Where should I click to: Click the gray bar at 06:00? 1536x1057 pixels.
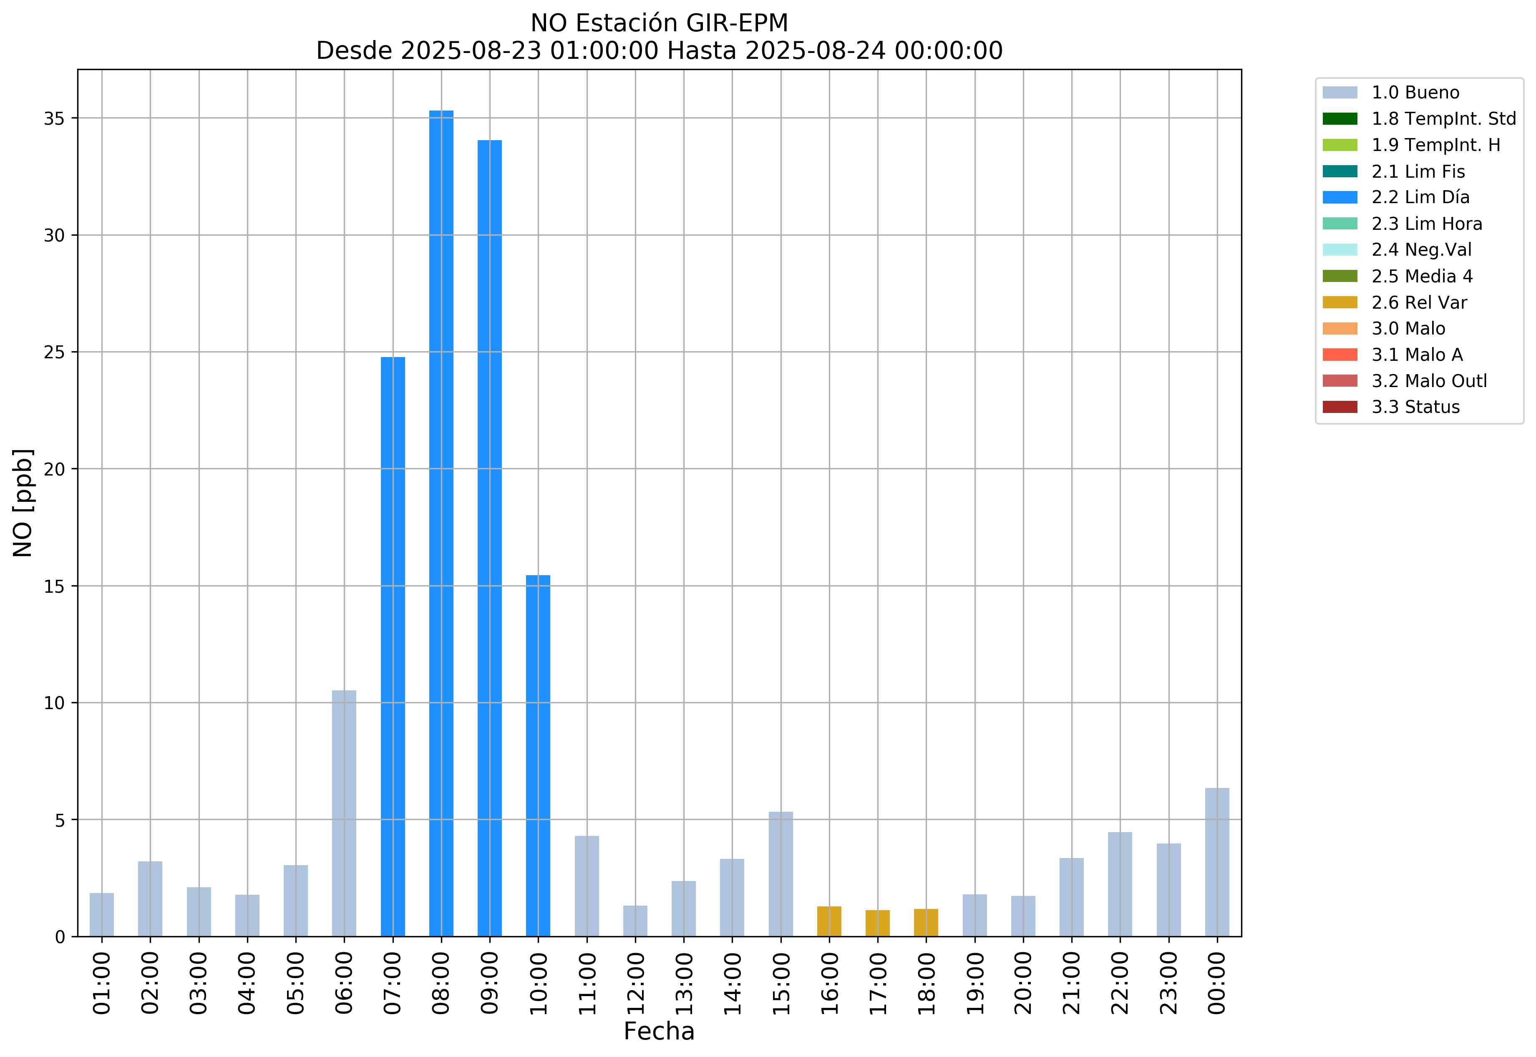[344, 813]
